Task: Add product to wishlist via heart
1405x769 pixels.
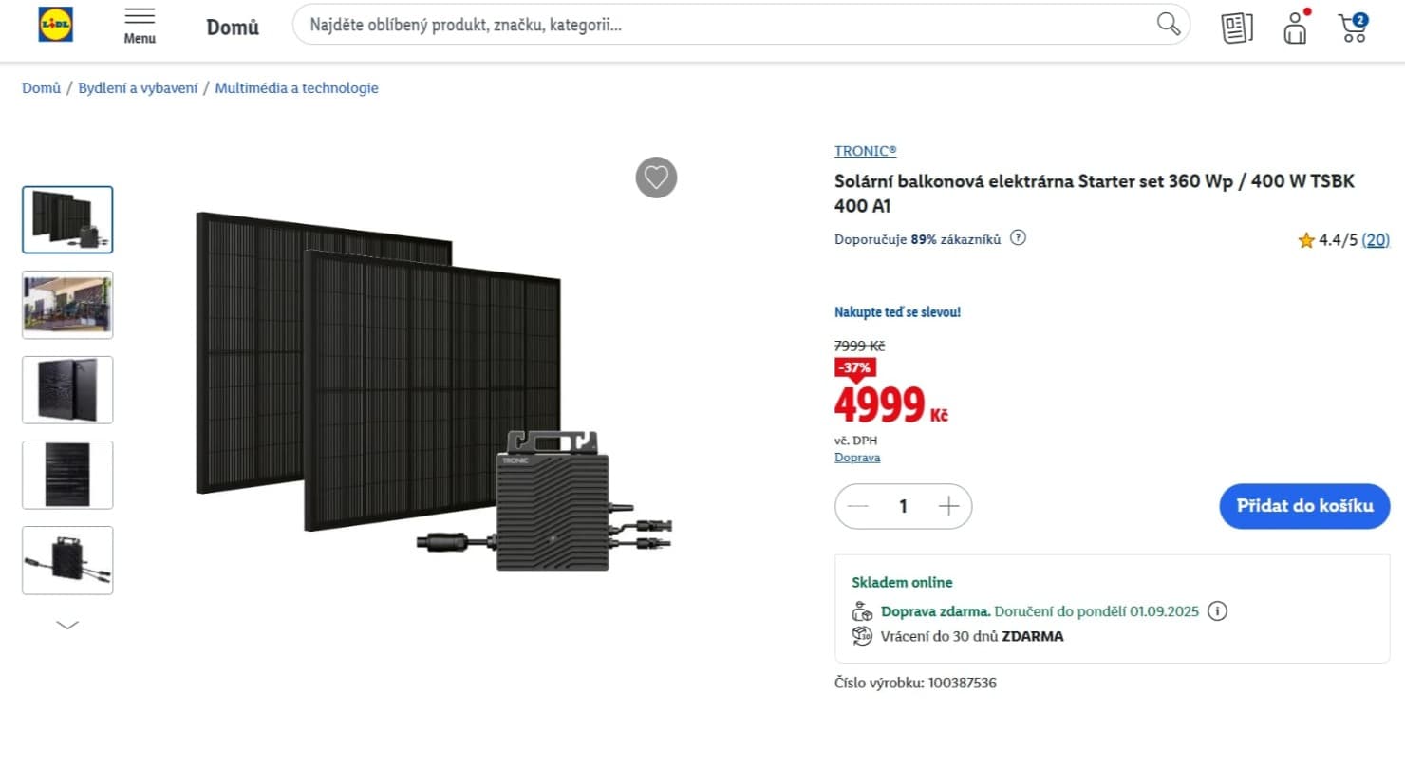Action: tap(656, 178)
